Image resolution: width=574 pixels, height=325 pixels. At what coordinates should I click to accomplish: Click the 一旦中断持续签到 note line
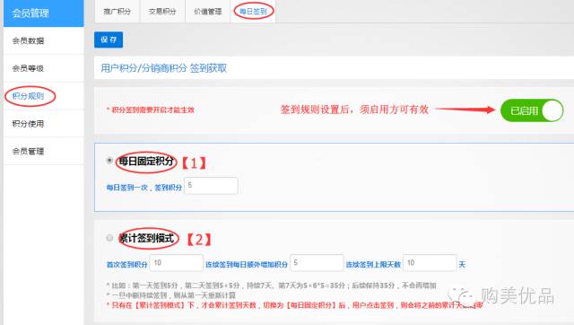click(171, 295)
